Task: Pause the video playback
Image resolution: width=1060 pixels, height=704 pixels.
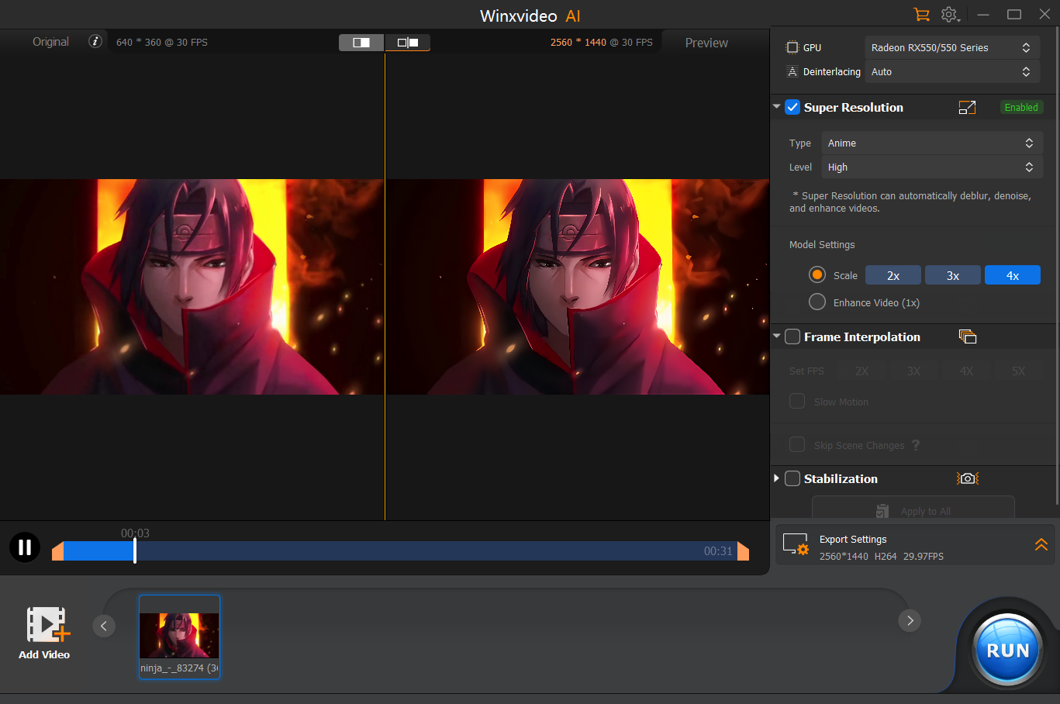Action: (25, 547)
